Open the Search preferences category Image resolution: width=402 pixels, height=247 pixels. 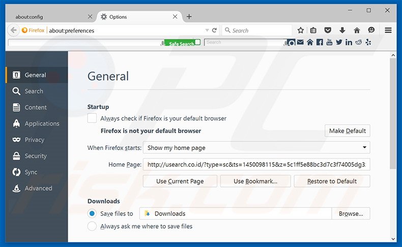coord(37,91)
